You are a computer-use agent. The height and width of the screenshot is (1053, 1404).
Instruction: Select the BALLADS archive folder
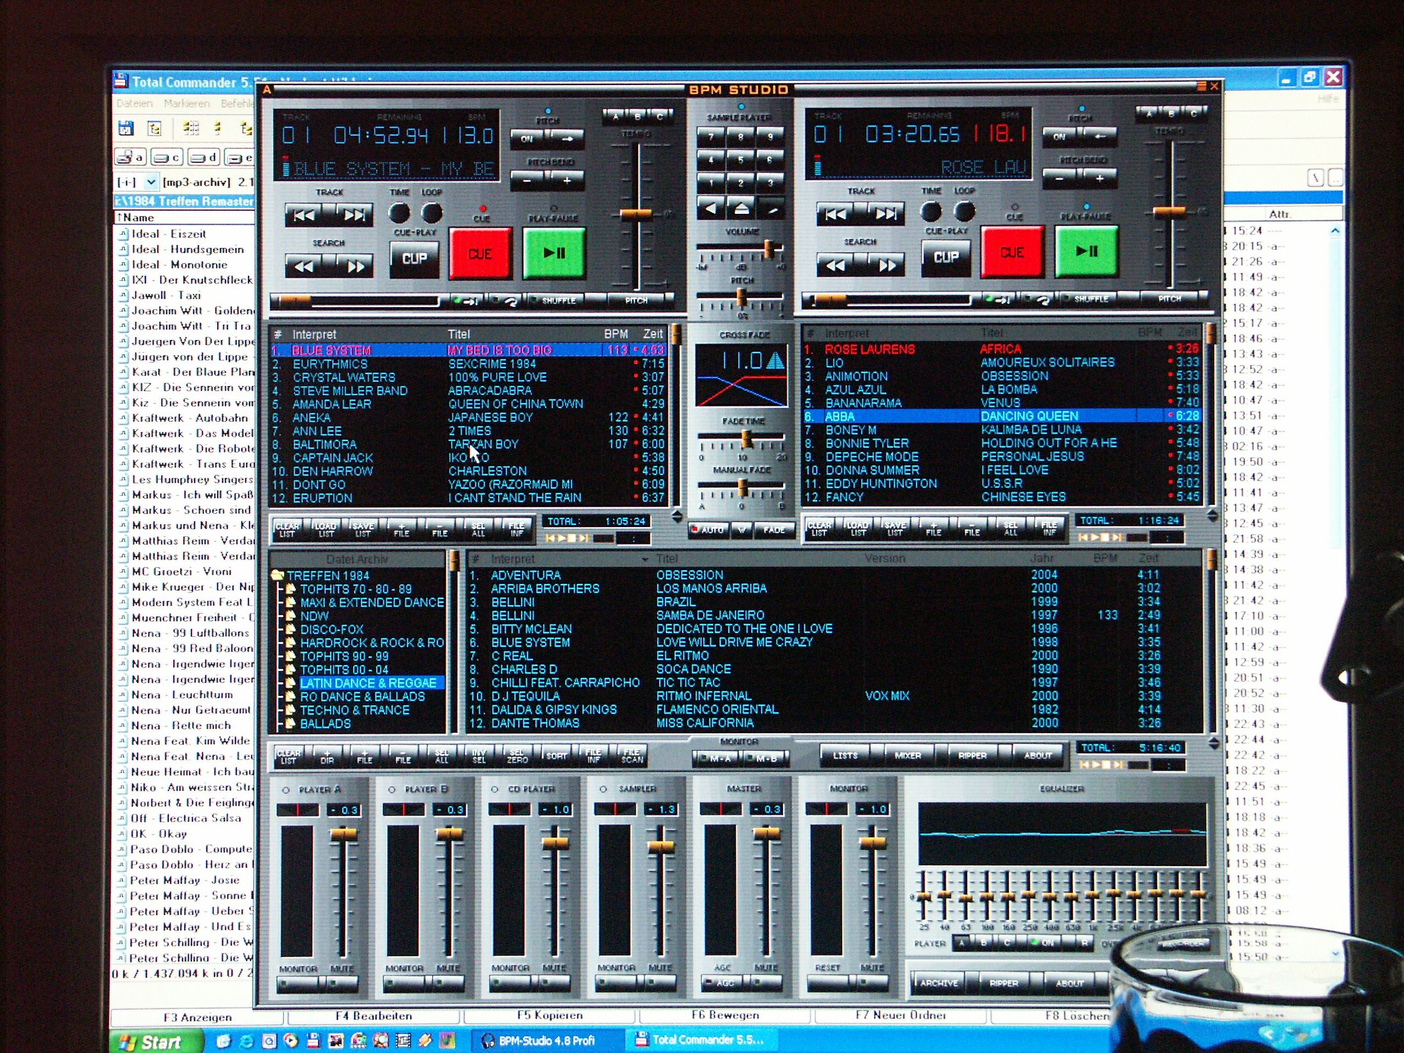pos(325,723)
